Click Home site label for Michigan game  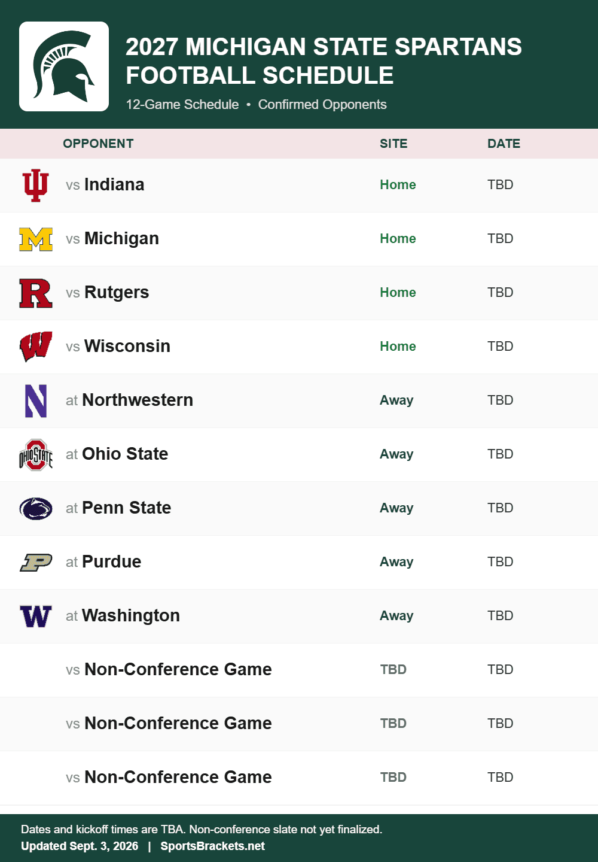coord(398,238)
